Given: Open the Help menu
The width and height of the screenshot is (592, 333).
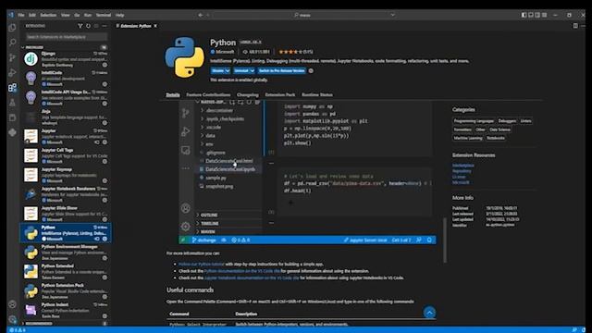Looking at the screenshot, I should point(120,15).
